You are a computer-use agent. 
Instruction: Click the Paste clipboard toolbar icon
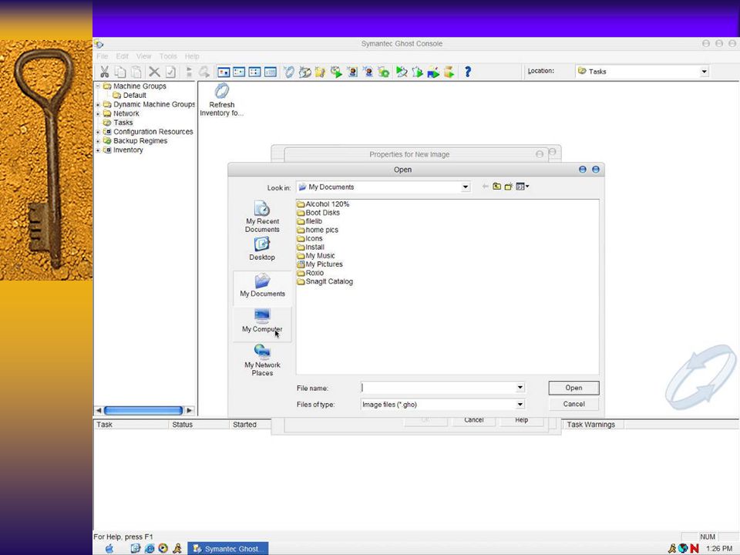click(136, 72)
